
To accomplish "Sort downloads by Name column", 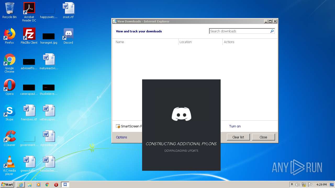I will [x=146, y=42].
